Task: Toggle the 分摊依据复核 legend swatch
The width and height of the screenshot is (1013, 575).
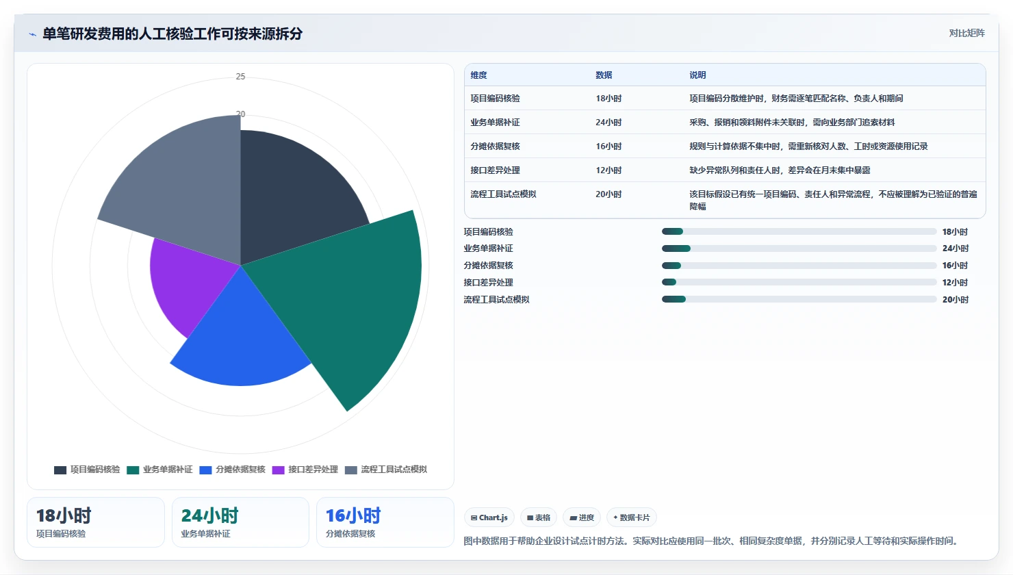Action: coord(205,470)
